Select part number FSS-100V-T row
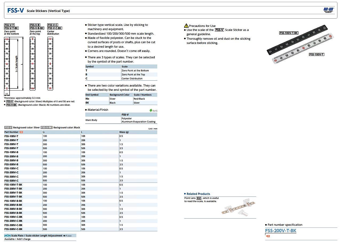The height and width of the screenshot is (242, 343). pyautogui.click(x=81, y=136)
